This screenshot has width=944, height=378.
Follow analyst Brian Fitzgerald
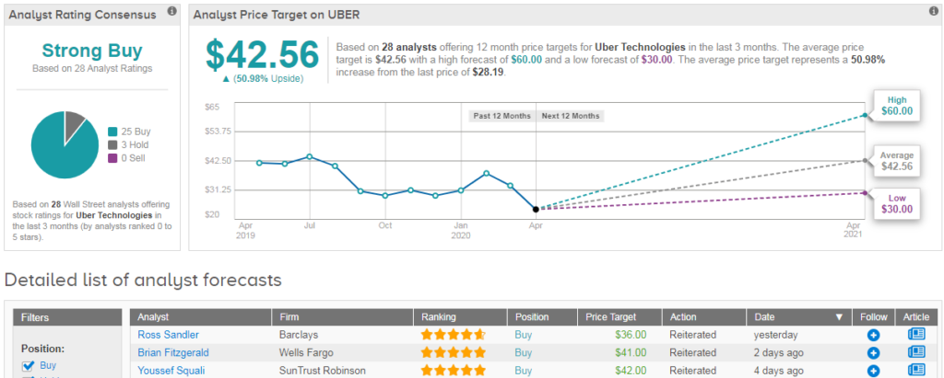tap(873, 352)
